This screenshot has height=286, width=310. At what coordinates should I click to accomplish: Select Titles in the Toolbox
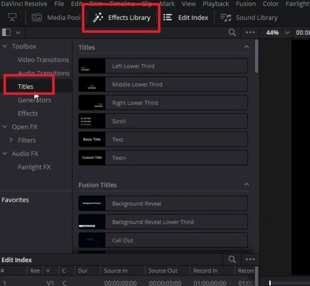point(26,87)
